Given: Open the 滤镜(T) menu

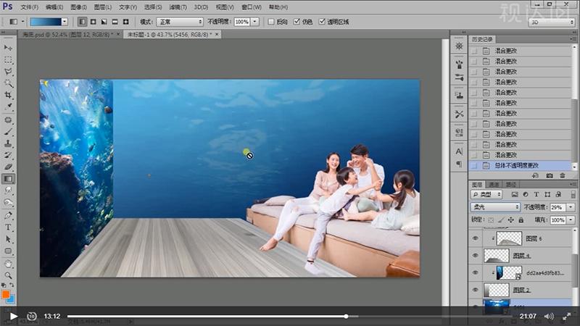Looking at the screenshot, I should (x=178, y=7).
